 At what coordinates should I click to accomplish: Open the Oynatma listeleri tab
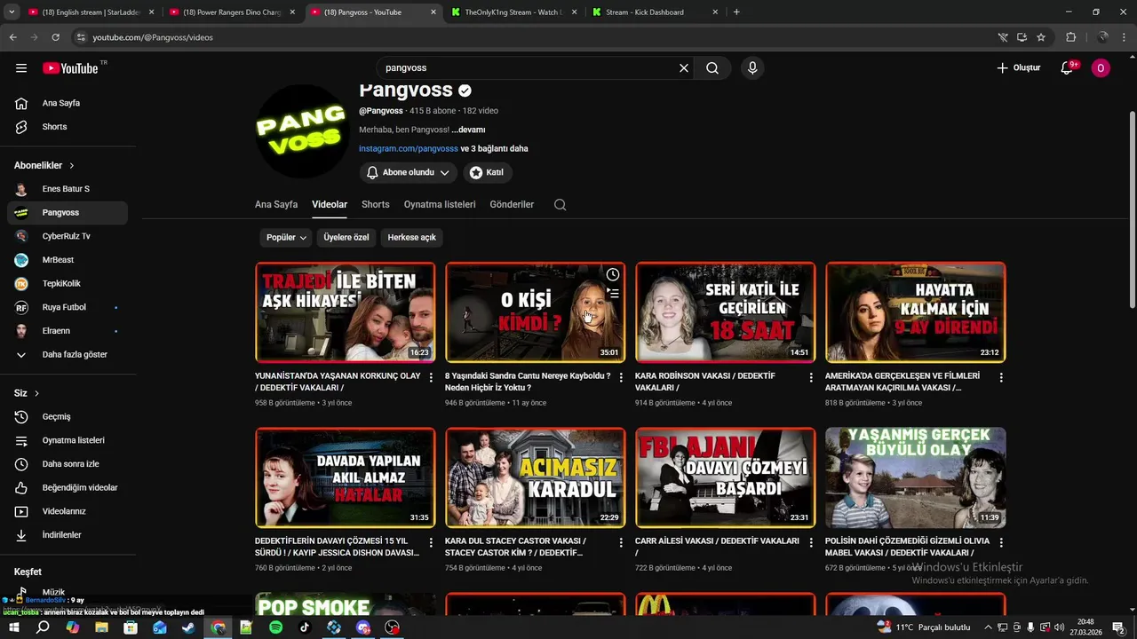coord(440,204)
